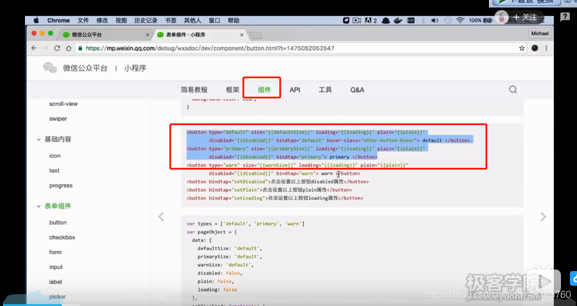The image size is (577, 306).
Task: Switch to the 微信公众平台 tab
Action: coord(105,34)
